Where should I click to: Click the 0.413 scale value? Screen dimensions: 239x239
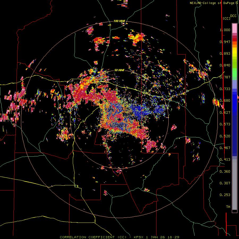(225, 160)
